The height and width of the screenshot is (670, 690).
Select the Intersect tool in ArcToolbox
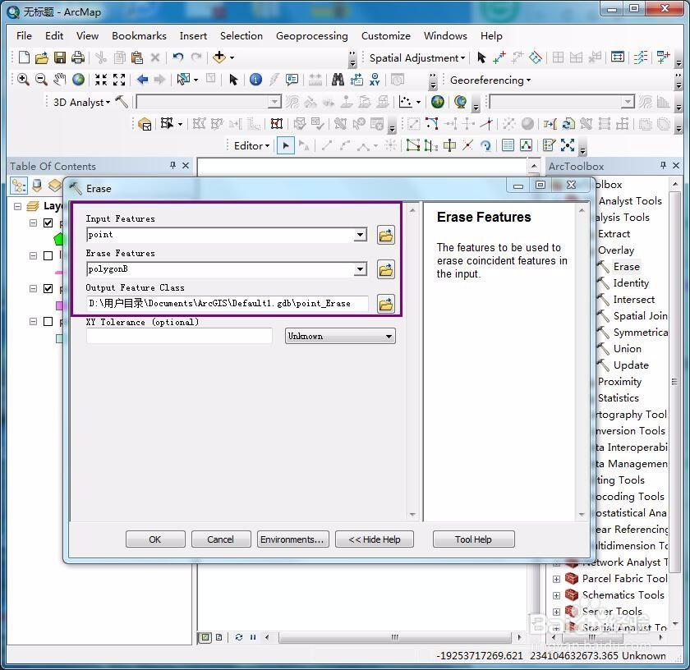(x=633, y=300)
